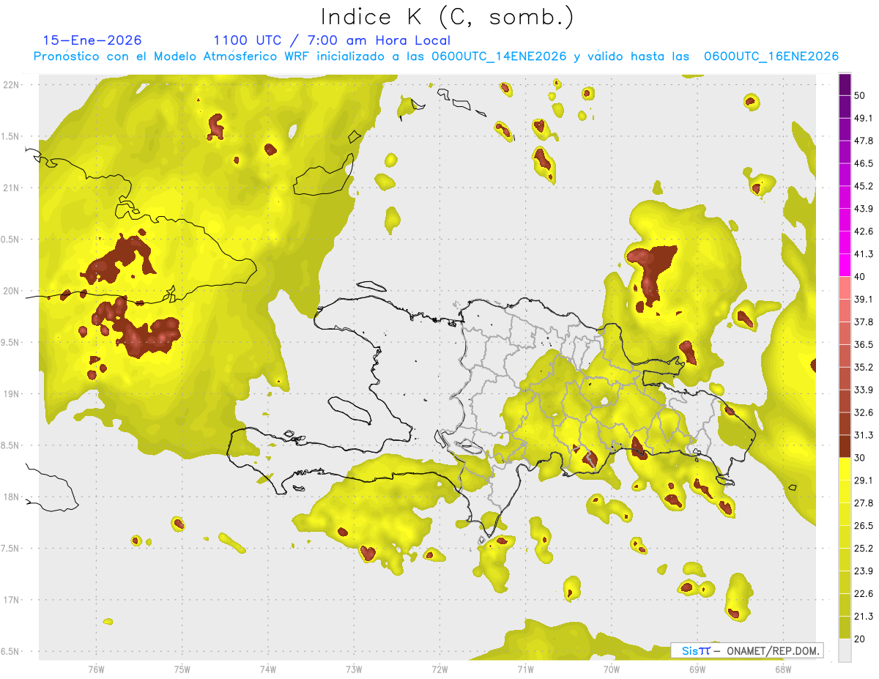Click longitude label "68W"
Screen dimensions: 879x679
click(782, 669)
